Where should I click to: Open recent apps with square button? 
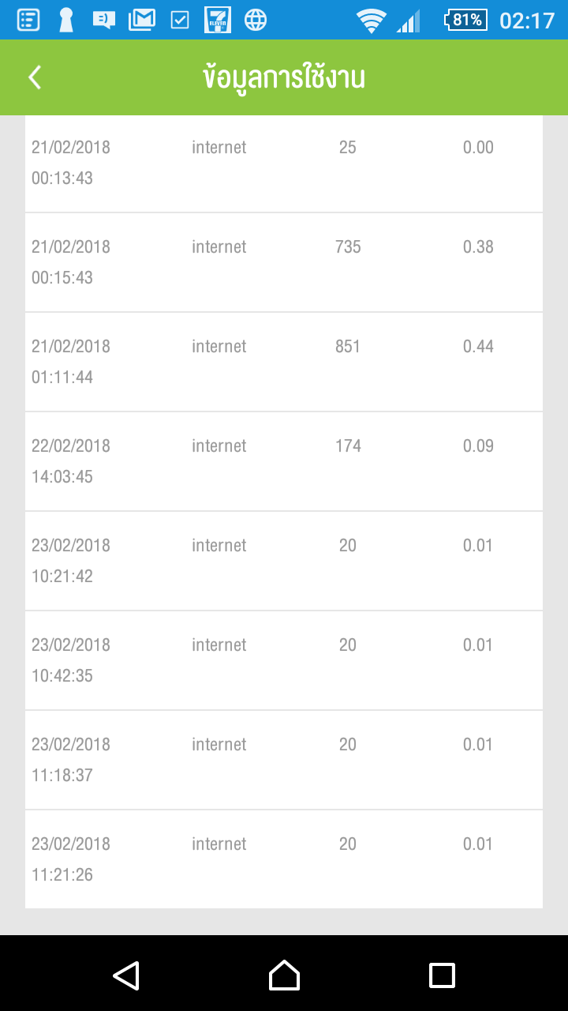pyautogui.click(x=442, y=975)
